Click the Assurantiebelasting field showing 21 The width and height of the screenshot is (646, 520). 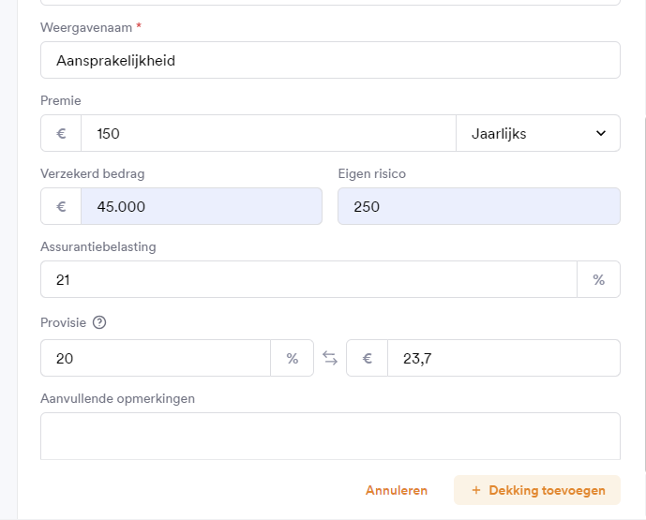pos(308,279)
